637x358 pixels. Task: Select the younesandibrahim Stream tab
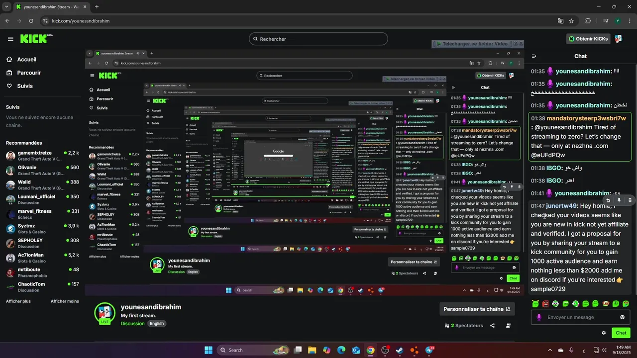[51, 7]
